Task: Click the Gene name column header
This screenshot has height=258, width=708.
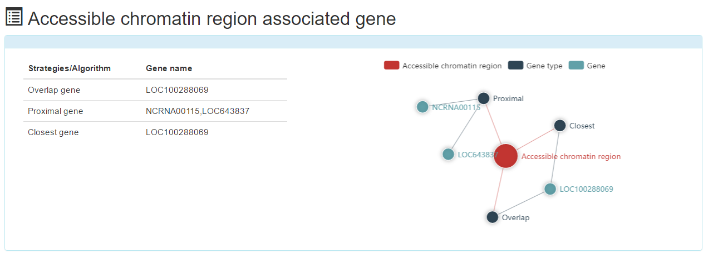Action: pyautogui.click(x=169, y=68)
